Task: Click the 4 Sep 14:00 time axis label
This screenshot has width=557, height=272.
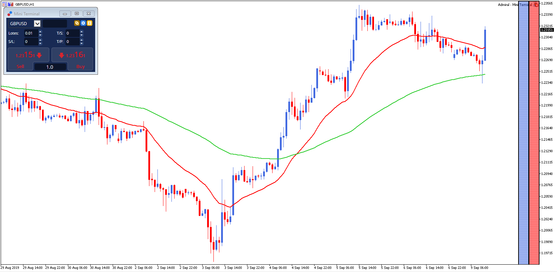Action: pos(301,268)
